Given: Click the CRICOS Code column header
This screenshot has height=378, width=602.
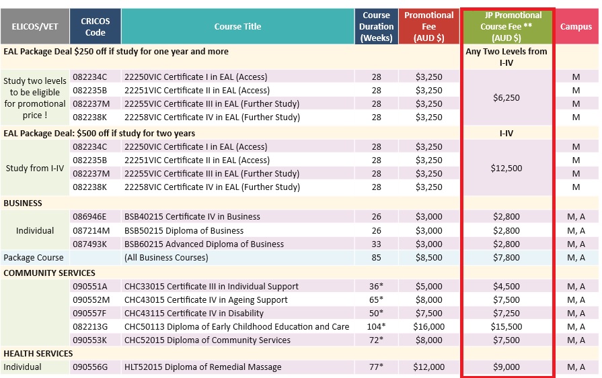Looking at the screenshot, I should [x=96, y=26].
